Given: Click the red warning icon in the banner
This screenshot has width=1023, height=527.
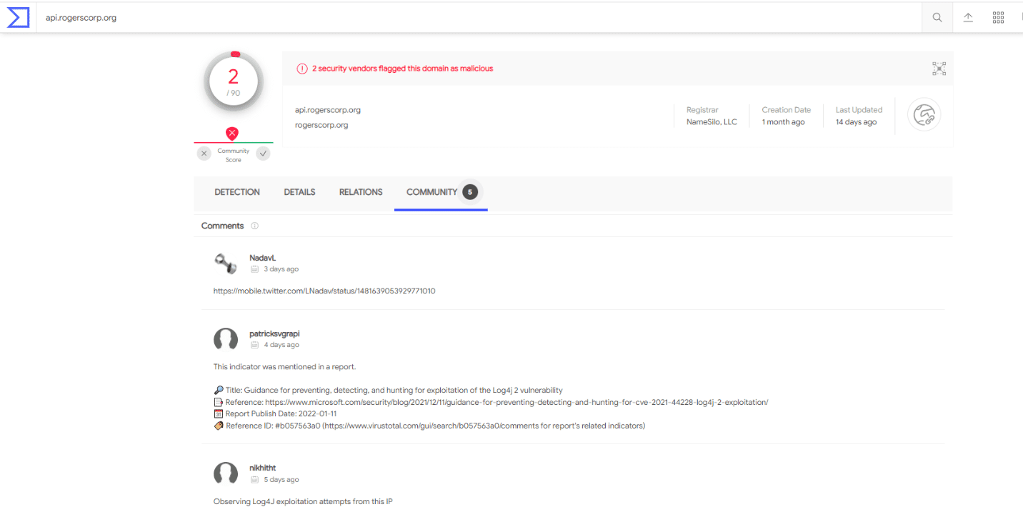Looking at the screenshot, I should tap(301, 69).
